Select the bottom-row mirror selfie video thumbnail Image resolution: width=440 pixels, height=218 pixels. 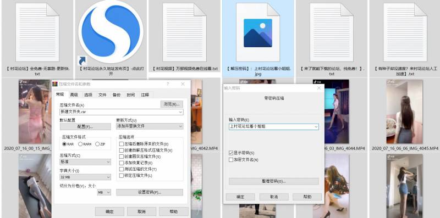[x=404, y=186]
